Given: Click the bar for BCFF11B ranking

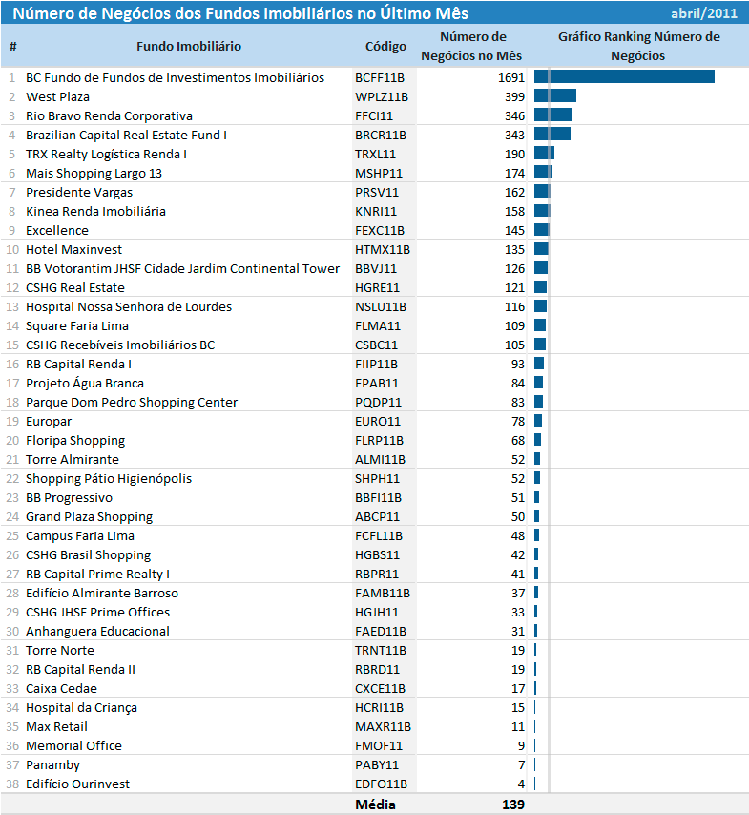Looking at the screenshot, I should (x=624, y=76).
